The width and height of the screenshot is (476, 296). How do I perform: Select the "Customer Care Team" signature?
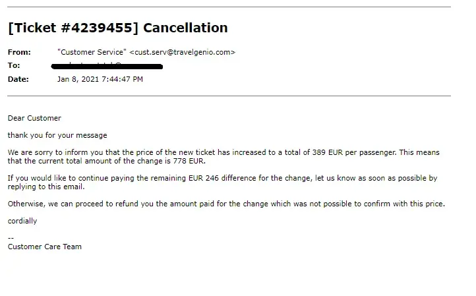45,247
